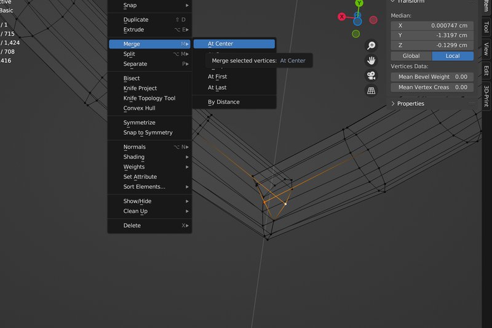Toggle camera view icon
492x328 pixels.
tap(371, 76)
